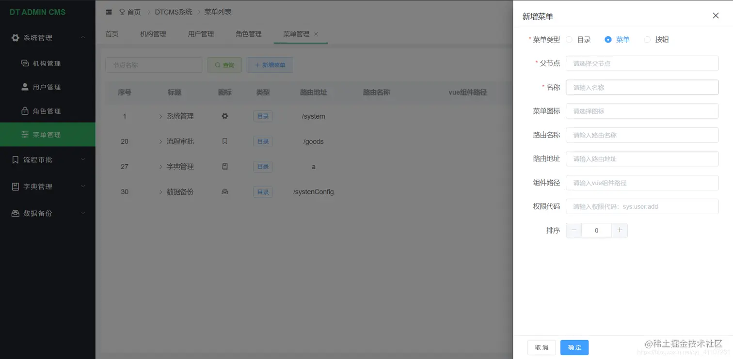The height and width of the screenshot is (359, 733).
Task: Click the 确定 confirm button
Action: 574,347
